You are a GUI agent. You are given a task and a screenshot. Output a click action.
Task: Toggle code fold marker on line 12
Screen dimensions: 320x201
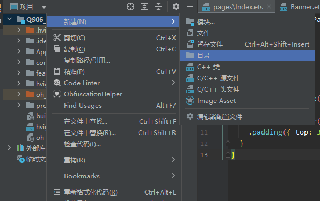[x=228, y=144]
